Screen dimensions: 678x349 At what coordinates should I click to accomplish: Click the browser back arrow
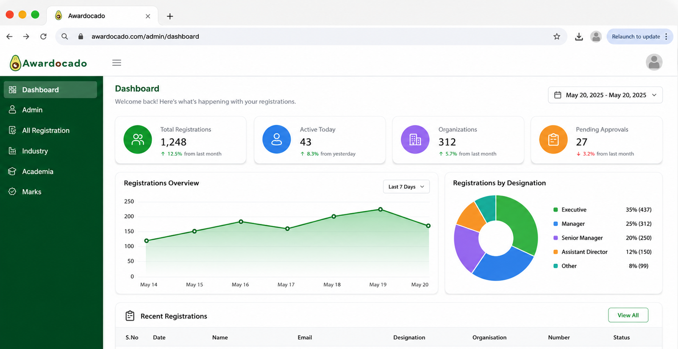click(x=9, y=36)
